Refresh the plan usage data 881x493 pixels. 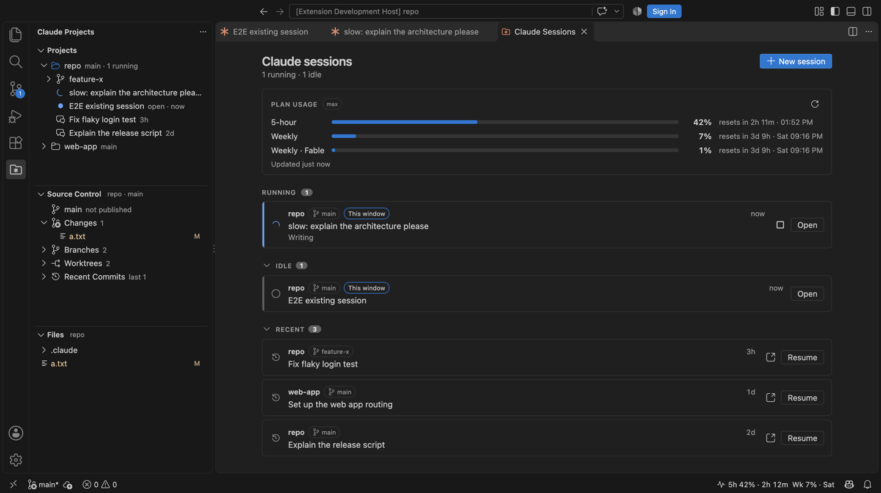tap(815, 104)
